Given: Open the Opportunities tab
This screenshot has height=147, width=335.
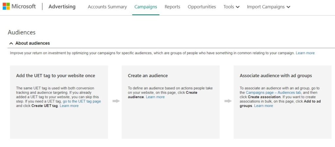Looking at the screenshot, I should tap(202, 7).
